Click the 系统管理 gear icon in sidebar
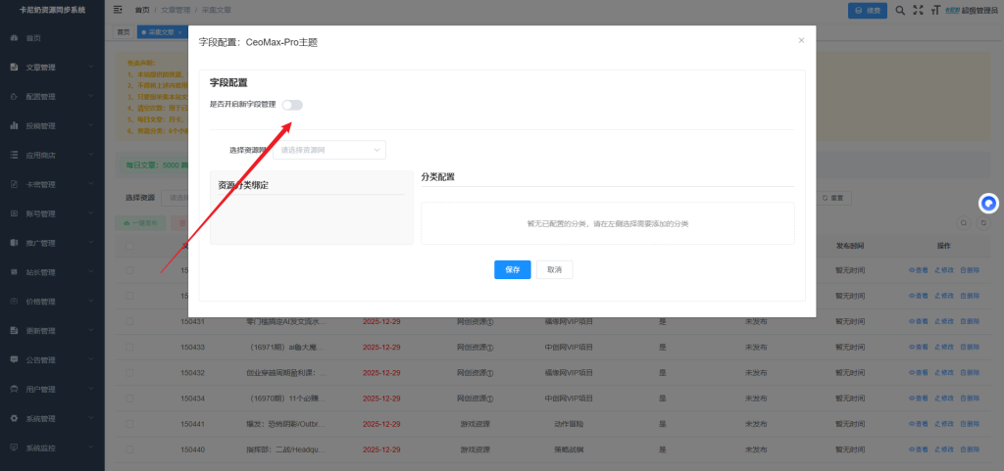The image size is (1004, 471). click(14, 418)
